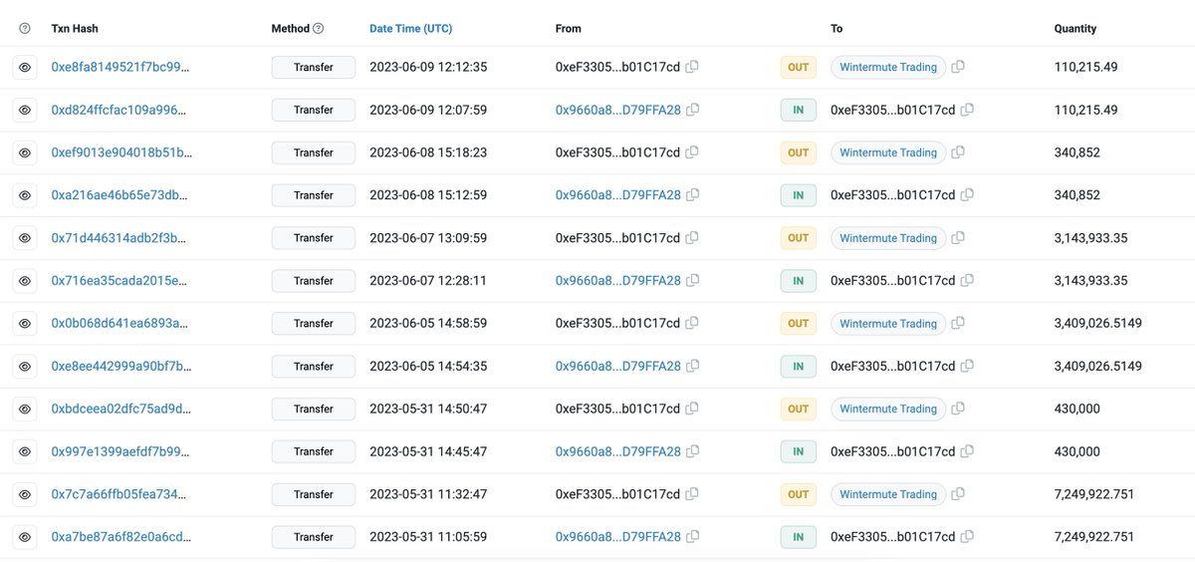The height and width of the screenshot is (562, 1195).
Task: Click eye icon beside 0x7c7a66ffb05fea734
Action: (25, 494)
